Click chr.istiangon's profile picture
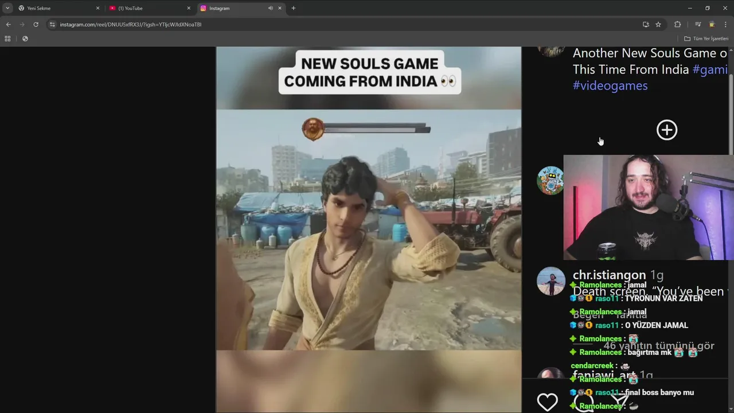Screen dimensions: 734x413 551,281
